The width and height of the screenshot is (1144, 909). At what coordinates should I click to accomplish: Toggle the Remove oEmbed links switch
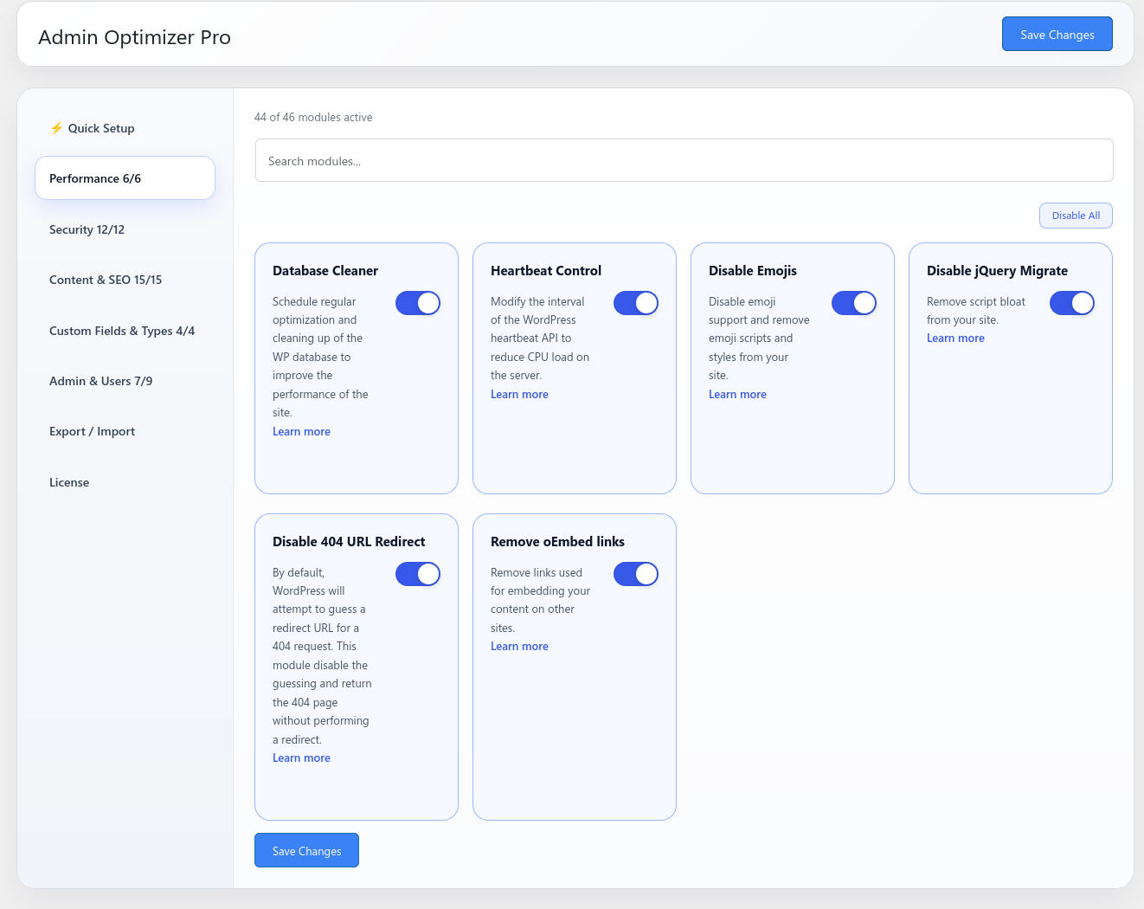(x=636, y=574)
